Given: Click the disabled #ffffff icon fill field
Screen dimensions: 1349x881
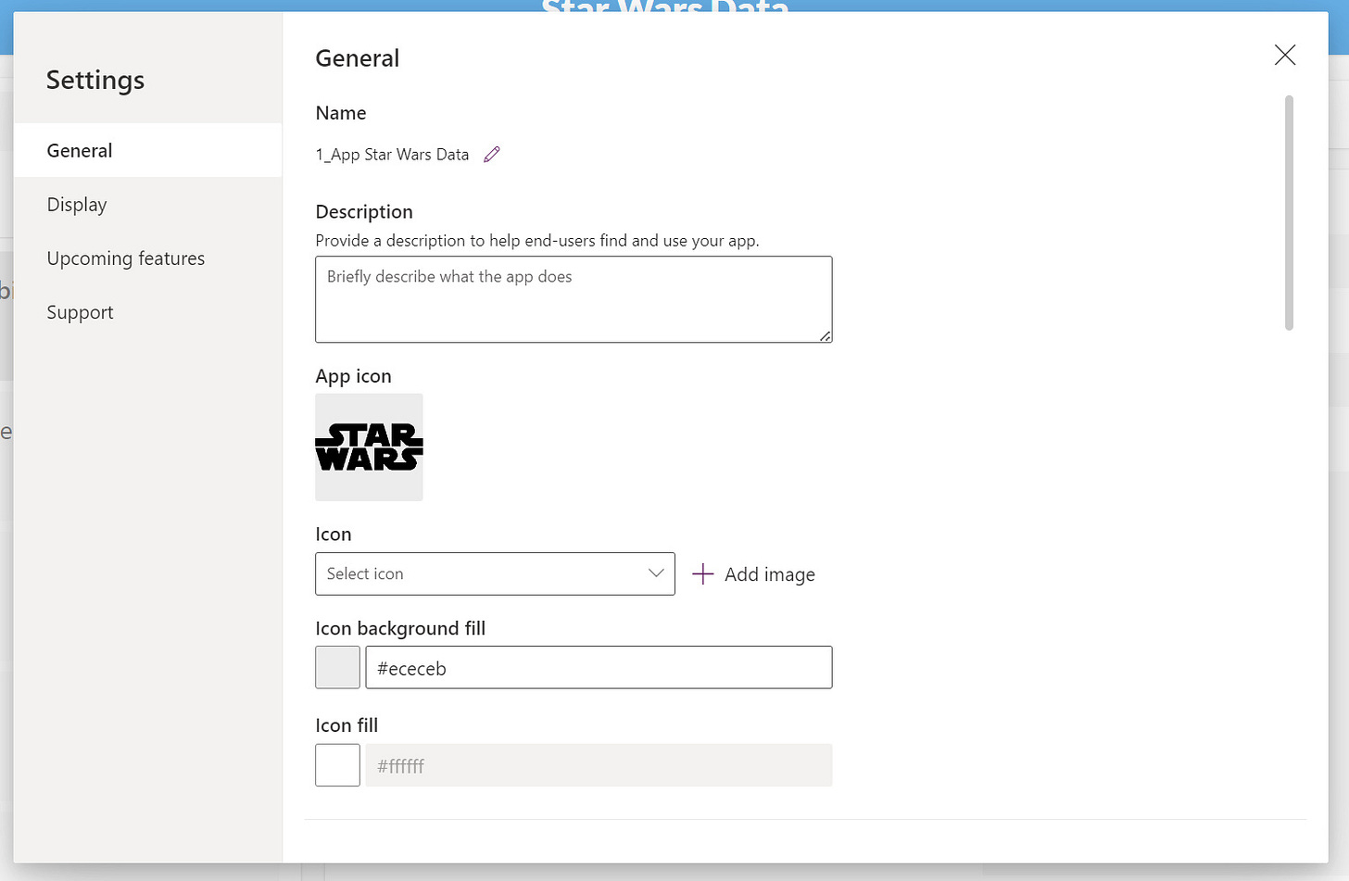Looking at the screenshot, I should [599, 765].
